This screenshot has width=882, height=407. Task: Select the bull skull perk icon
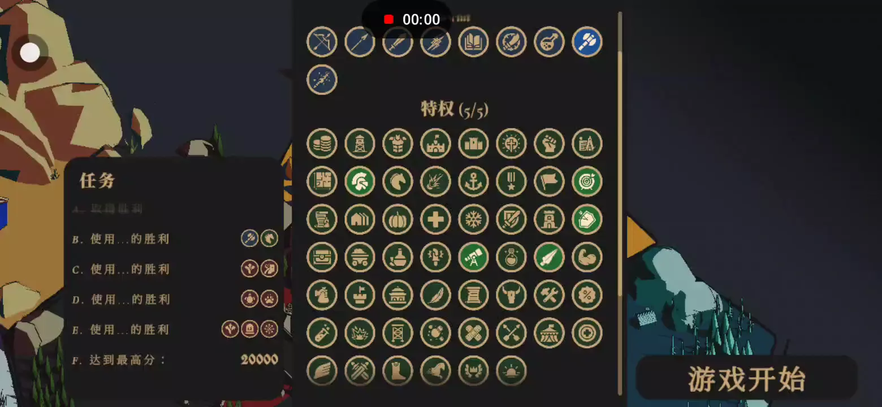click(x=511, y=295)
